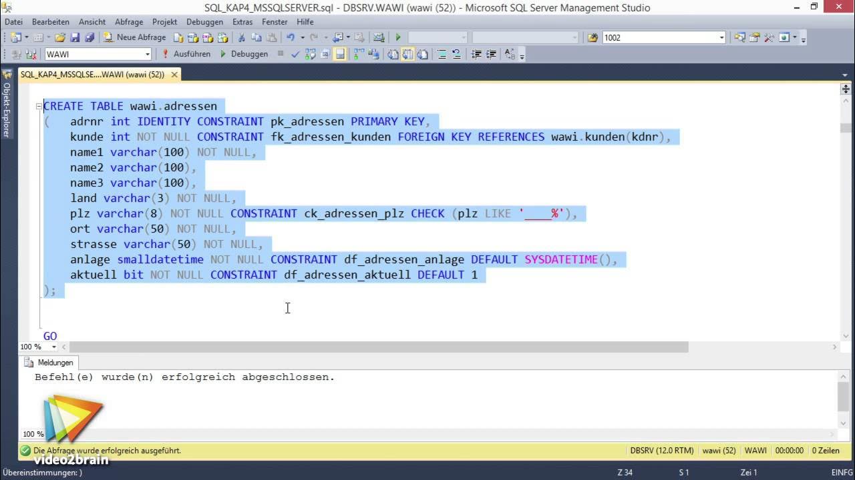The width and height of the screenshot is (855, 480).
Task: Click the GO statement in editor
Action: [50, 336]
